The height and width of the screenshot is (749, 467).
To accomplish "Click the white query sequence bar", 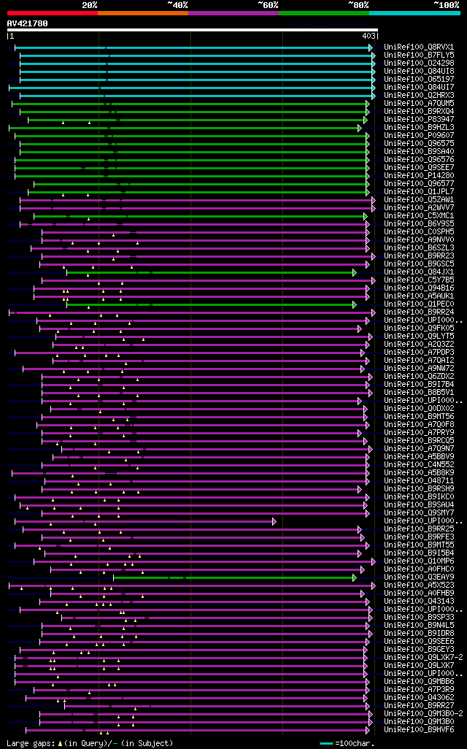I will pos(193,30).
